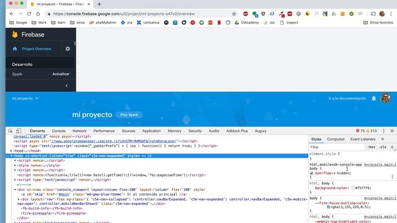Toggle the .cls class editor
Image resolution: width=397 pixels, height=223 pixels.
383,147
